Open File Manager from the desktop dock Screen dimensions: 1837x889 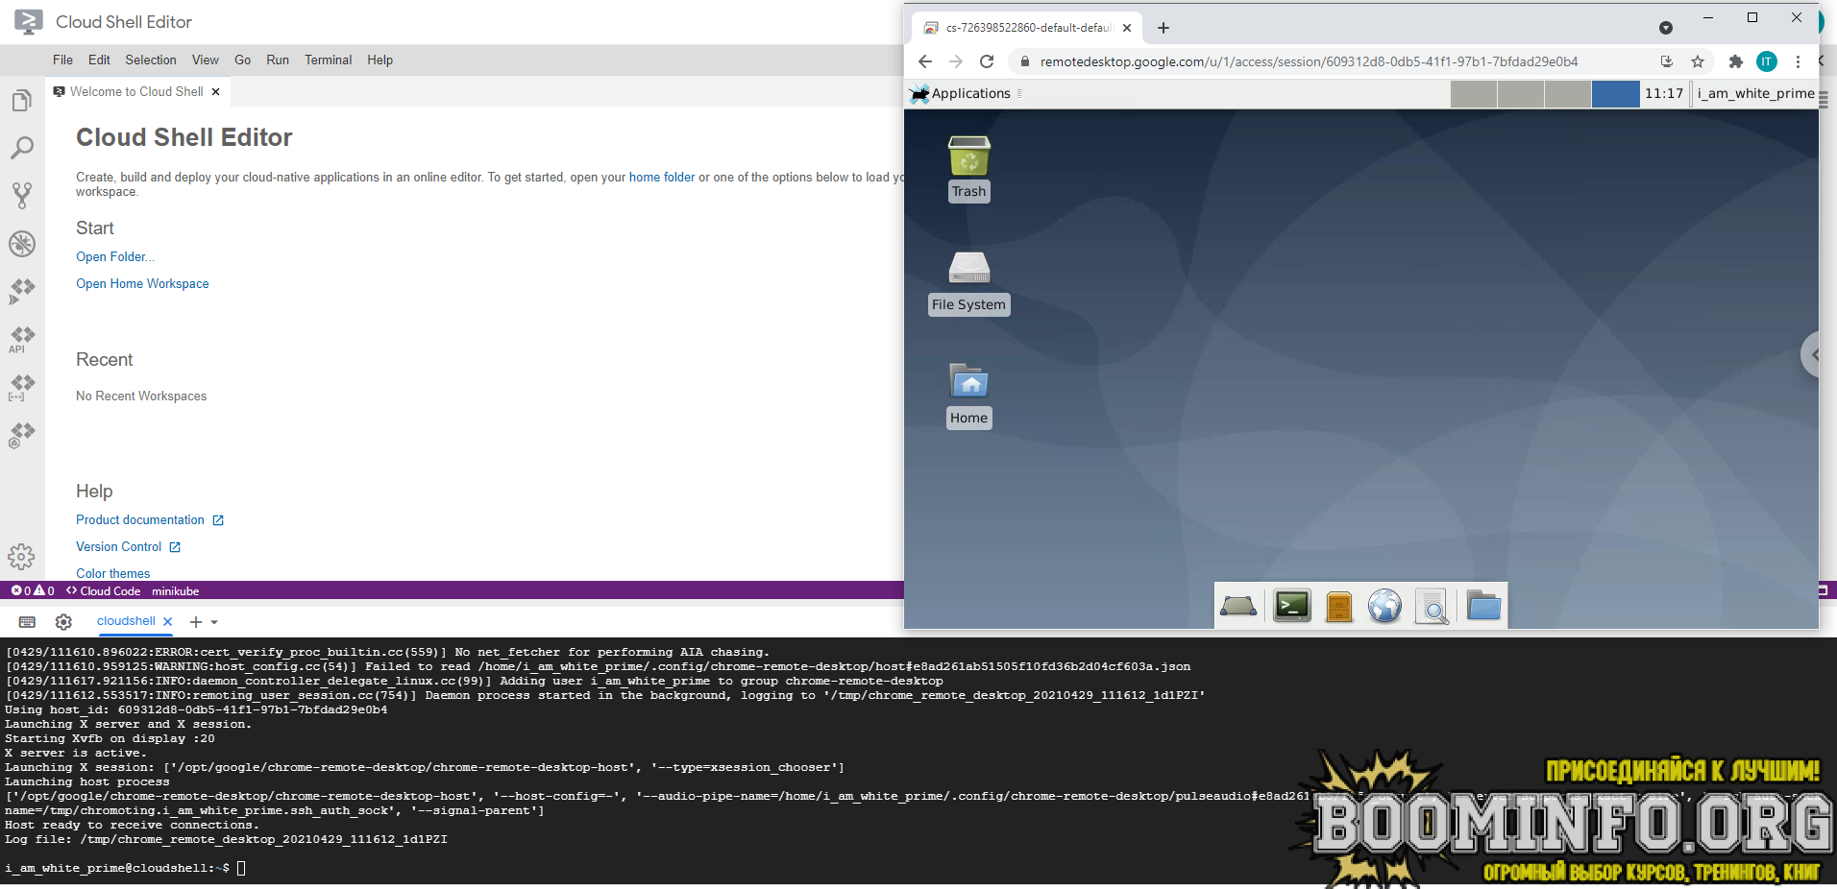1482,606
